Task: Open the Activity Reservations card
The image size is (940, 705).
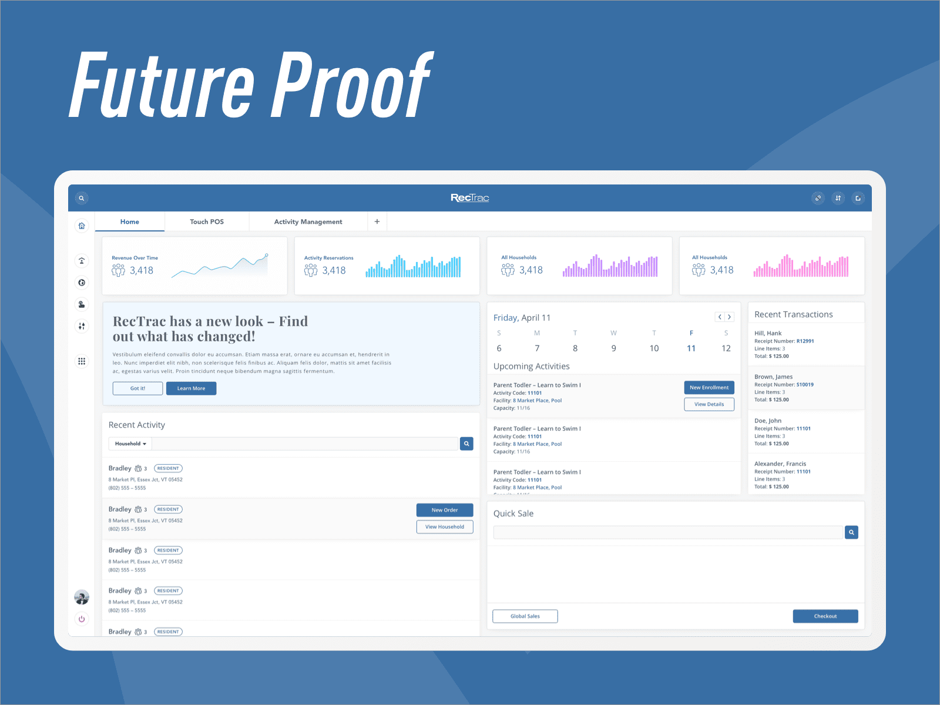Action: point(387,266)
